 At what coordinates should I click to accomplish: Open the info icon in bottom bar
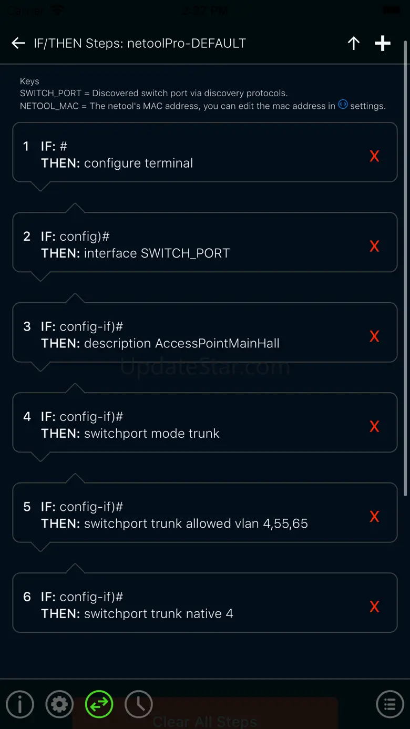click(20, 704)
